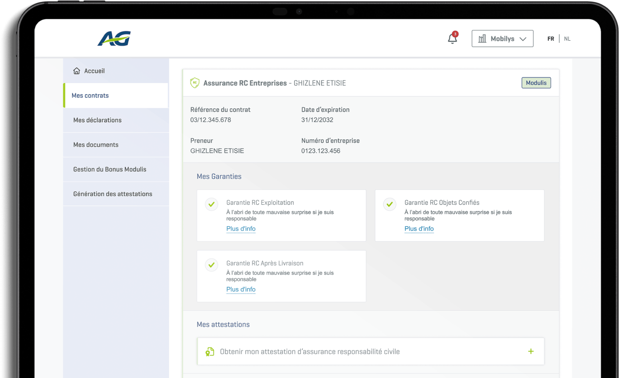Viewport: 619px width, 378px height.
Task: Click the Numéro d'entreprise label
Action: [331, 141]
